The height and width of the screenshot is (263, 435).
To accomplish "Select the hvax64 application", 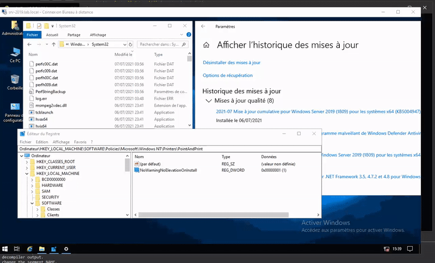I will (41, 119).
